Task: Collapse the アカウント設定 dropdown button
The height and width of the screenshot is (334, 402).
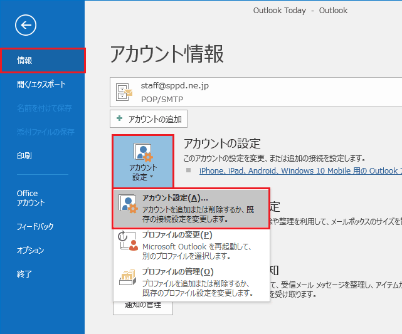Action: [143, 162]
